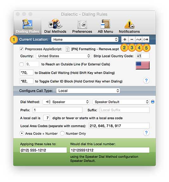Viewport: 169px width, 182px height.
Task: Click the United States flag image
Action: pos(143,66)
